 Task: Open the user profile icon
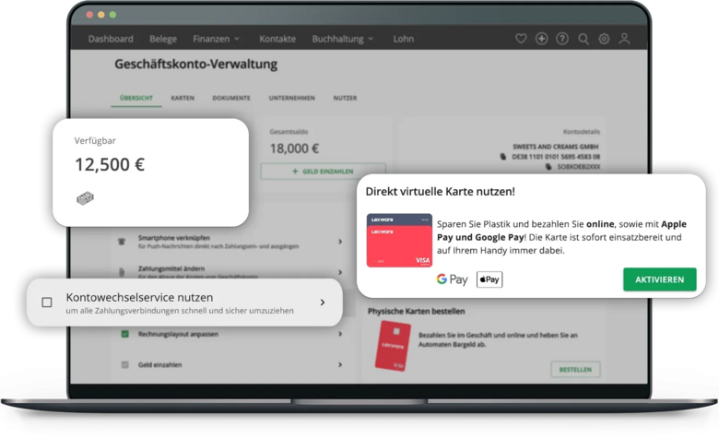click(625, 39)
